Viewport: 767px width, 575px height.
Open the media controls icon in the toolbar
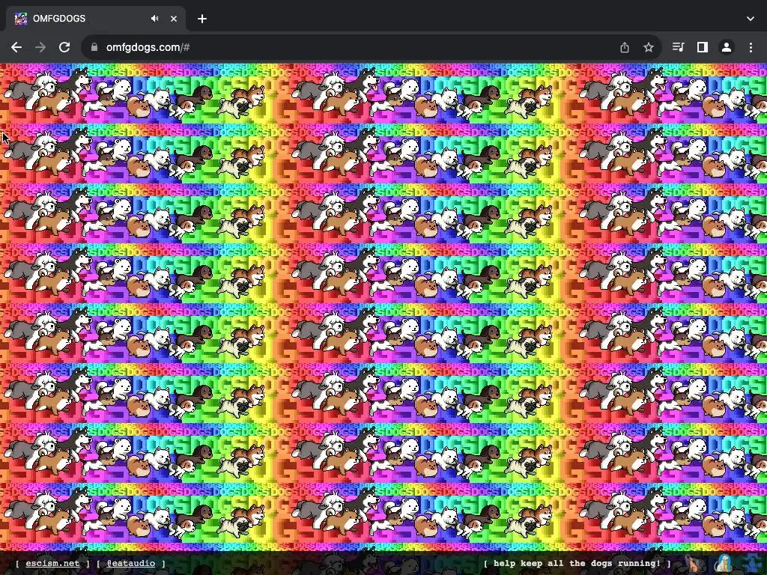pyautogui.click(x=678, y=47)
